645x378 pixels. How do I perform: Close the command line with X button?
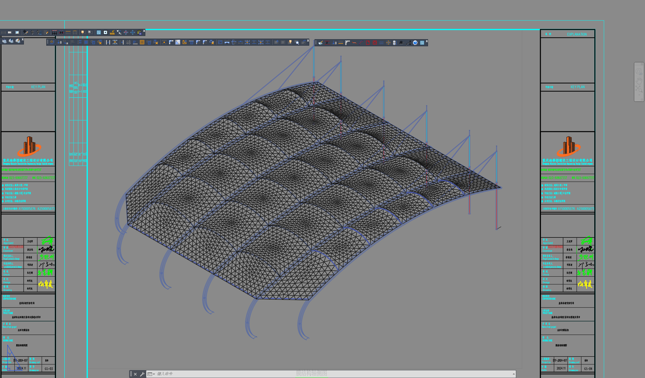135,374
